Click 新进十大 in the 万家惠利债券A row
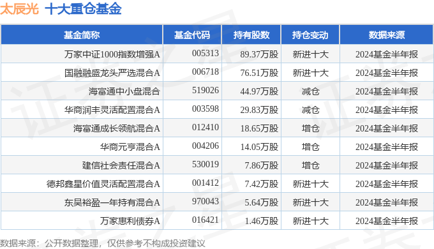This screenshot has width=434, height=249. tap(311, 222)
